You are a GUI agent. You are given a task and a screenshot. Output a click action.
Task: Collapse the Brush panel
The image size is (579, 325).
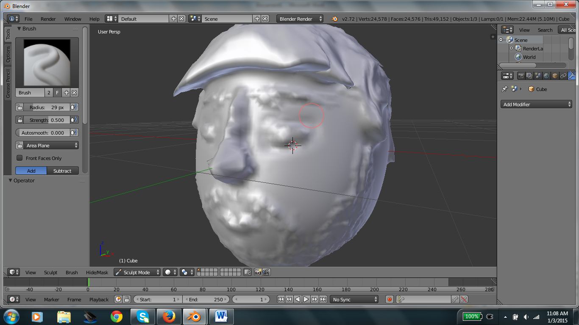[x=19, y=29]
